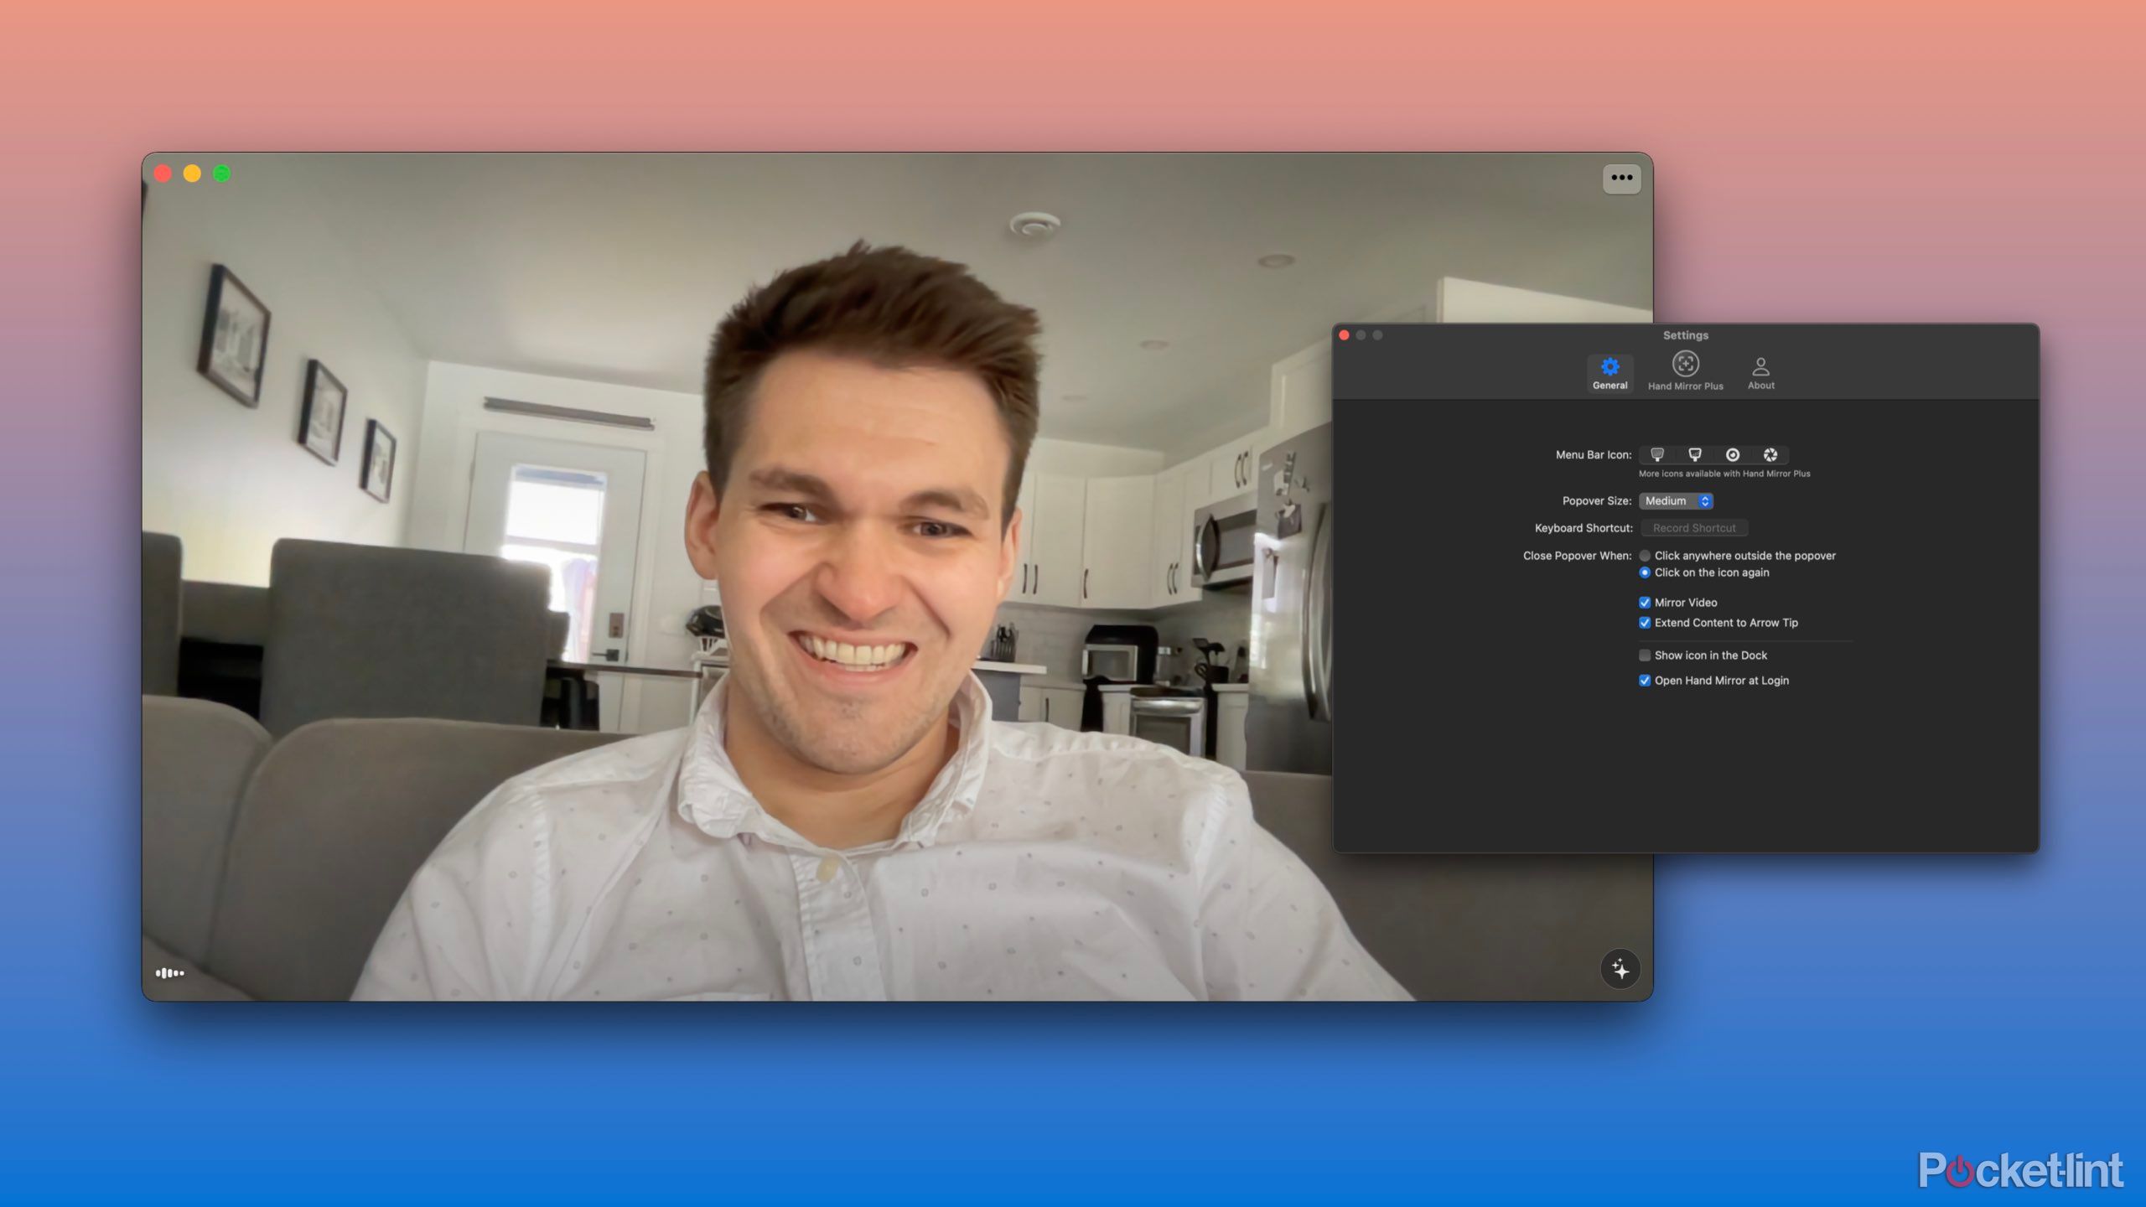Click the sparkle effects icon

click(x=1620, y=970)
